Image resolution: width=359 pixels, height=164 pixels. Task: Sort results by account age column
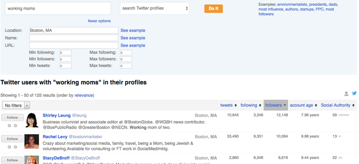tap(303, 105)
